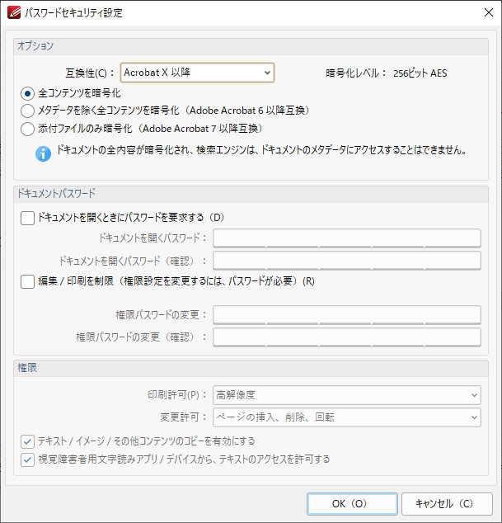This screenshot has width=502, height=523.
Task: Enable 編集 / 印刷を制限 checkbox
Action: click(27, 281)
